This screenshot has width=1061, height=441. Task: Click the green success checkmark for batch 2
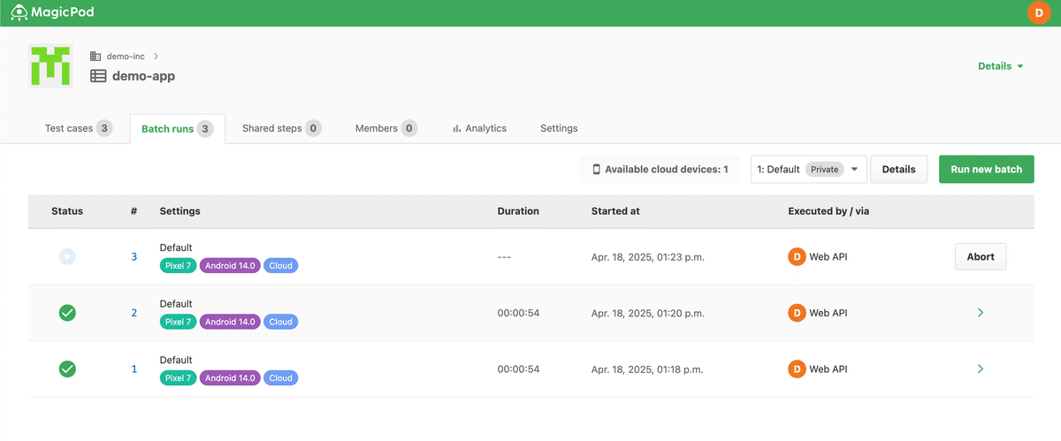tap(67, 313)
